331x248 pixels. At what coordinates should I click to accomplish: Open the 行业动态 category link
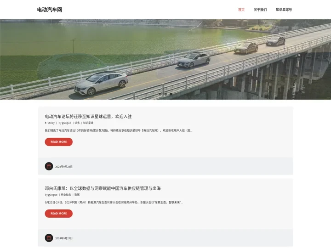66,195
